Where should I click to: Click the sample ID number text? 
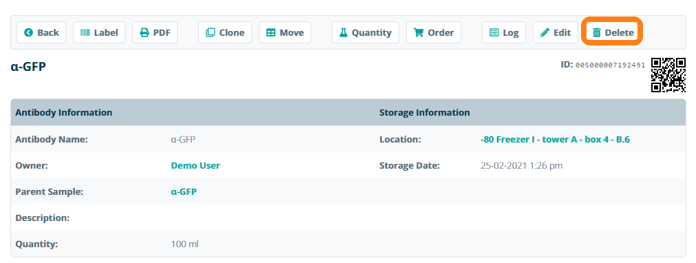(x=611, y=65)
